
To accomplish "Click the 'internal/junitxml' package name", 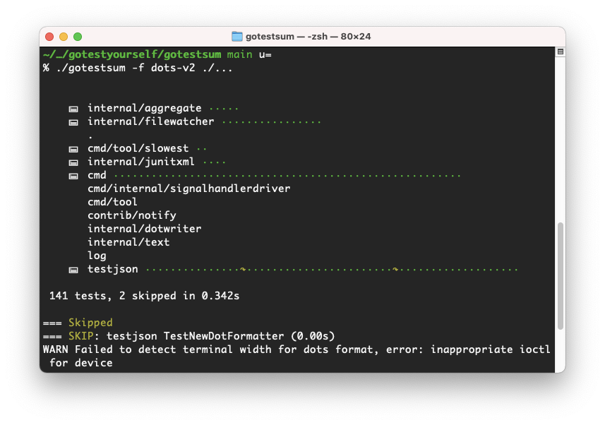I will 140,162.
